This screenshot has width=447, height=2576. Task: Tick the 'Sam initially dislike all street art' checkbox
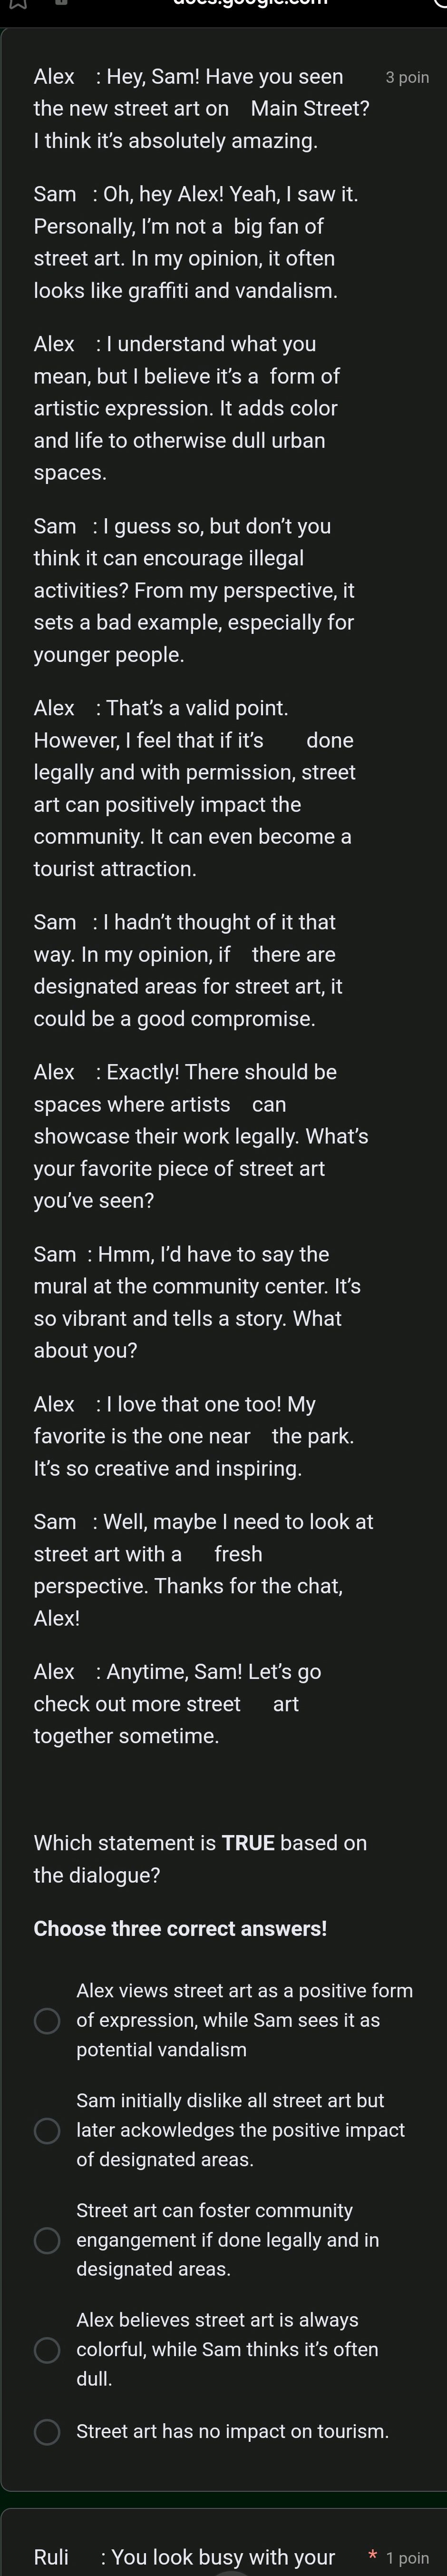[x=47, y=2130]
